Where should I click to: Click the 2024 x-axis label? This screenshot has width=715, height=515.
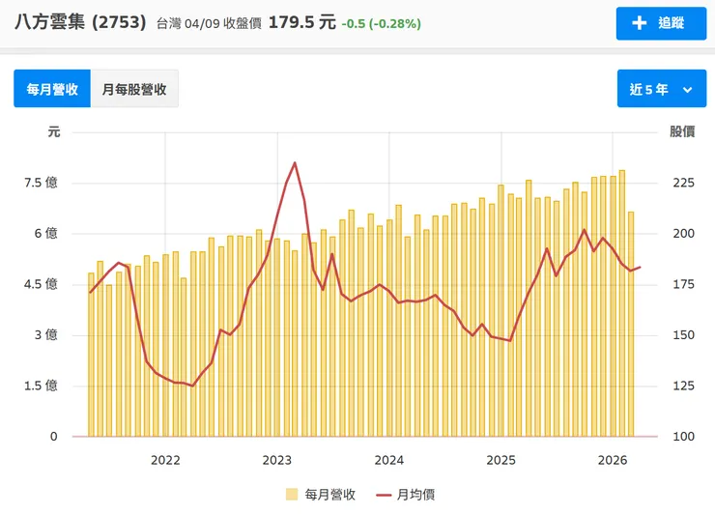point(389,460)
